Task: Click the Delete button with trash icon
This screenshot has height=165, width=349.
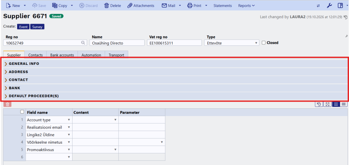Action: (112, 5)
